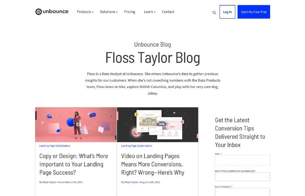The height and width of the screenshot is (196, 305).
Task: Expand the Products menu
Action: (85, 12)
